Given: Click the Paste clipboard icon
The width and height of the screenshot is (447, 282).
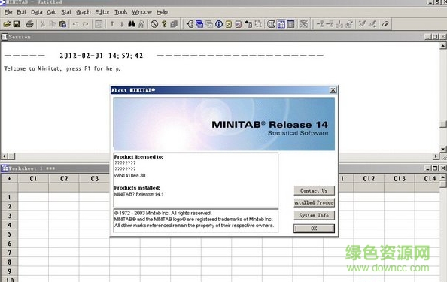Looking at the screenshot, I should coord(62,24).
